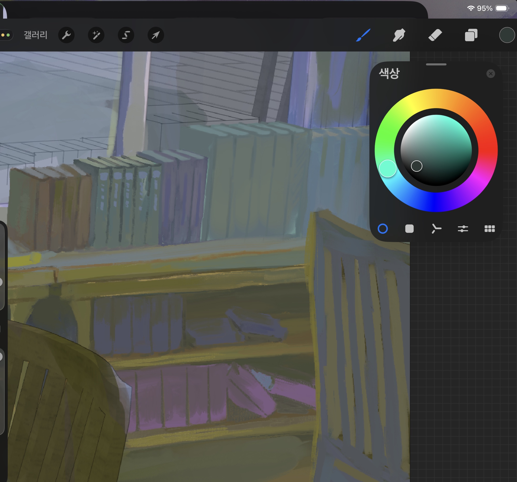Close the 색상 color panel
This screenshot has height=482, width=517.
(x=490, y=74)
